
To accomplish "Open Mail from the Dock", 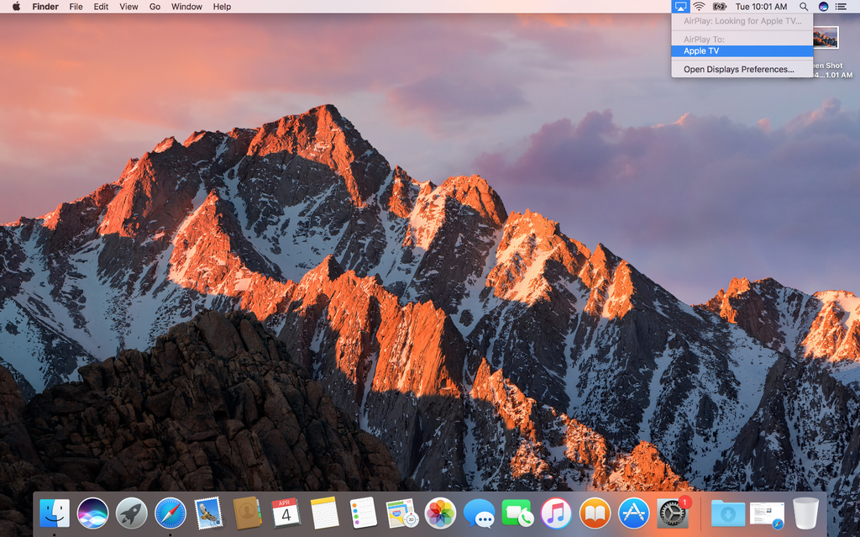I will point(209,513).
